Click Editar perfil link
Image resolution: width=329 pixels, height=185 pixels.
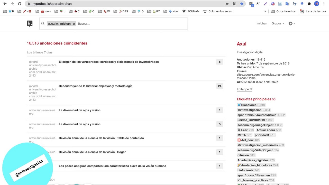tap(244, 89)
